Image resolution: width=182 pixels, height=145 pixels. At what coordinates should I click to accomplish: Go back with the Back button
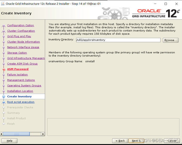(x=120, y=141)
